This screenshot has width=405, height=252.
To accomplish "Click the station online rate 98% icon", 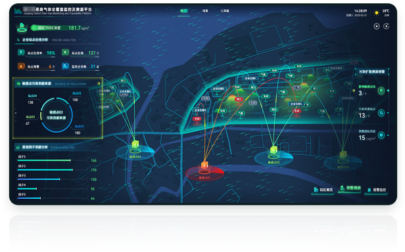I will (x=21, y=52).
